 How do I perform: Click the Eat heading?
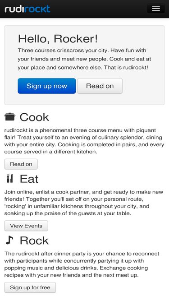(29, 179)
